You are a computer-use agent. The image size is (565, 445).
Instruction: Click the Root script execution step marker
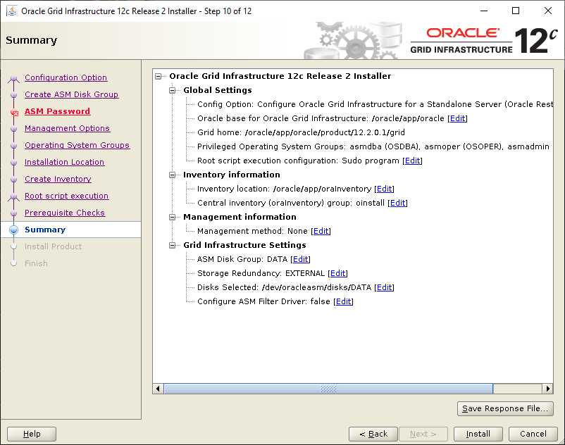pos(13,196)
